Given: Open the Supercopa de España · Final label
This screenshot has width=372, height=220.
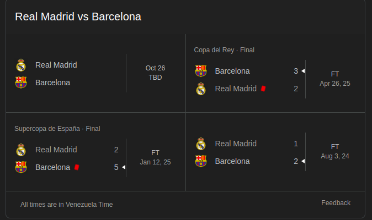Looking at the screenshot, I should [57, 129].
